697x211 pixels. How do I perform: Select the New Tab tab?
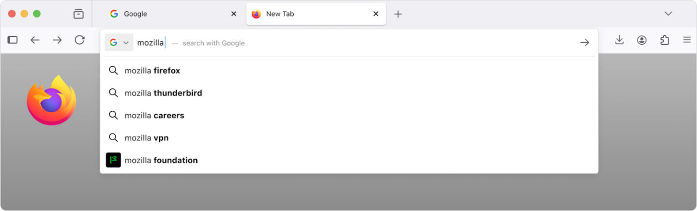(x=310, y=14)
